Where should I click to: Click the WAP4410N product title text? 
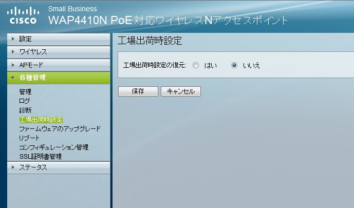[x=168, y=21]
